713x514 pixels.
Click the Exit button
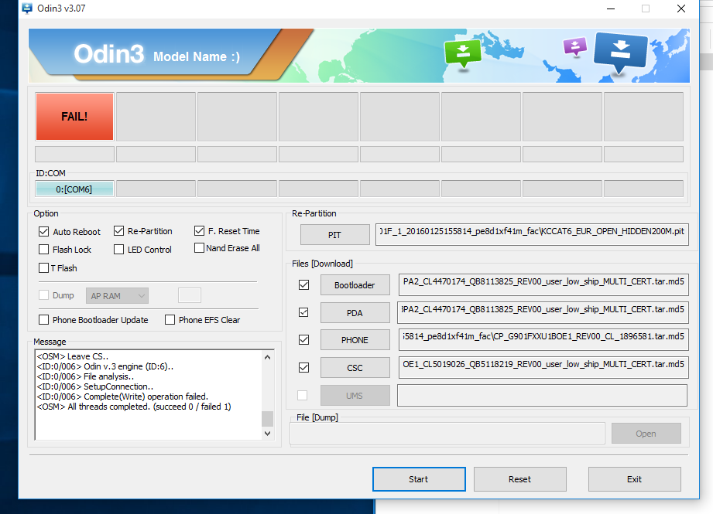click(x=634, y=479)
